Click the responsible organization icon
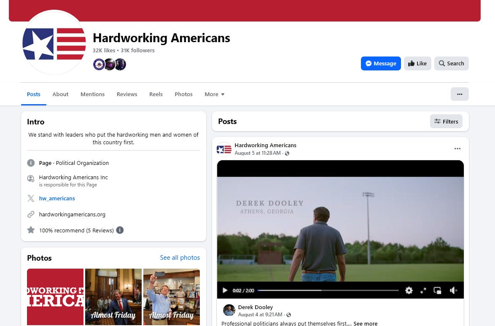This screenshot has height=326, width=495. 31,179
